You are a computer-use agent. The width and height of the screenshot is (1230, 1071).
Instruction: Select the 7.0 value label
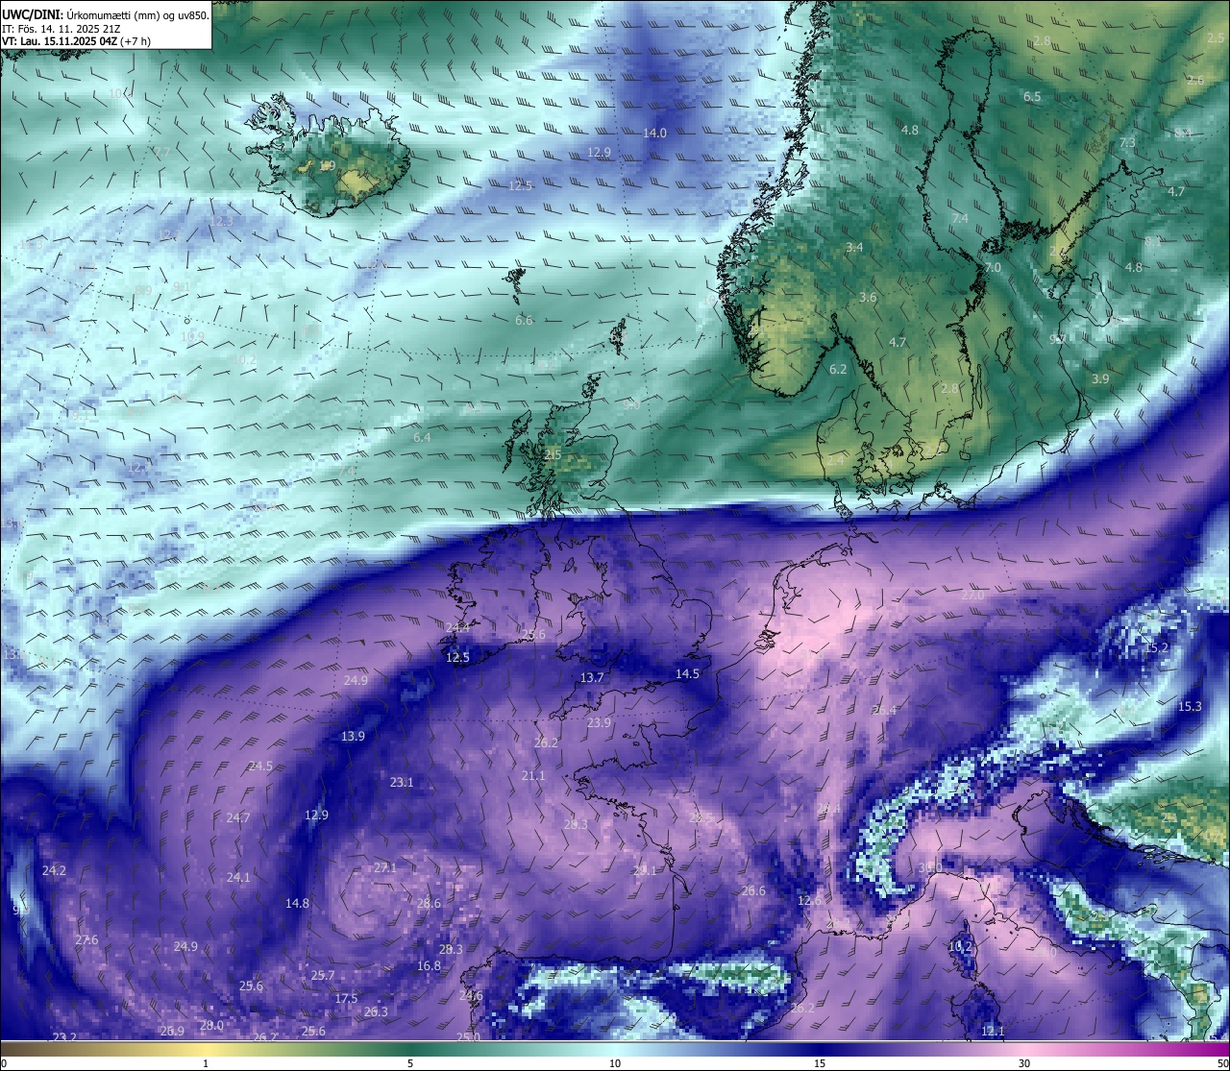point(993,268)
